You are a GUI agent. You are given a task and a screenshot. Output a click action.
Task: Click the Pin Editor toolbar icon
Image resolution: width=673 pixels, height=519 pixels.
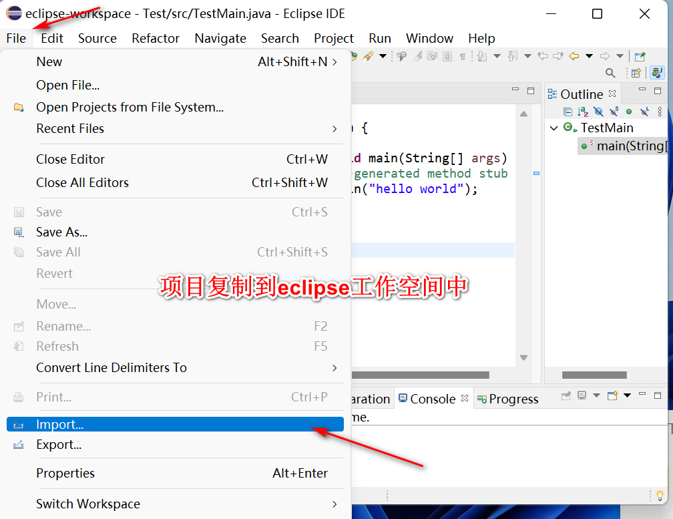(x=640, y=56)
